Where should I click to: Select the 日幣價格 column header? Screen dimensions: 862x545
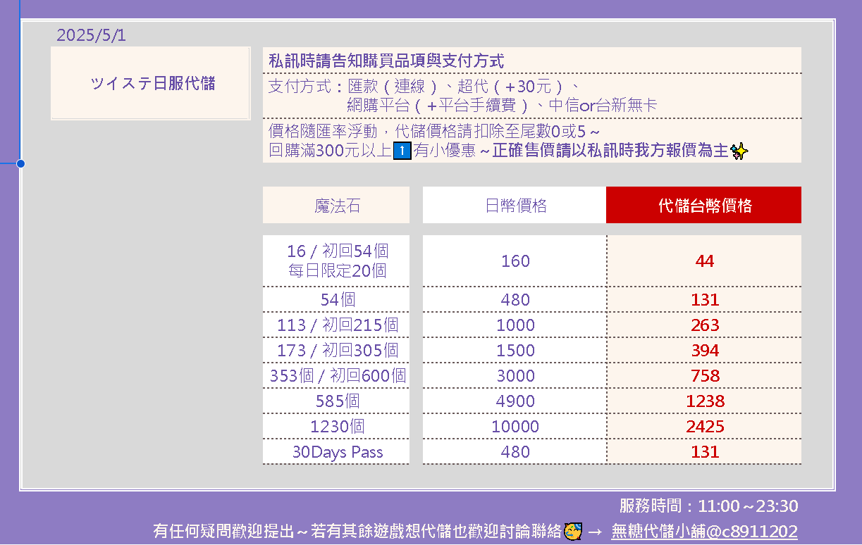click(x=515, y=205)
